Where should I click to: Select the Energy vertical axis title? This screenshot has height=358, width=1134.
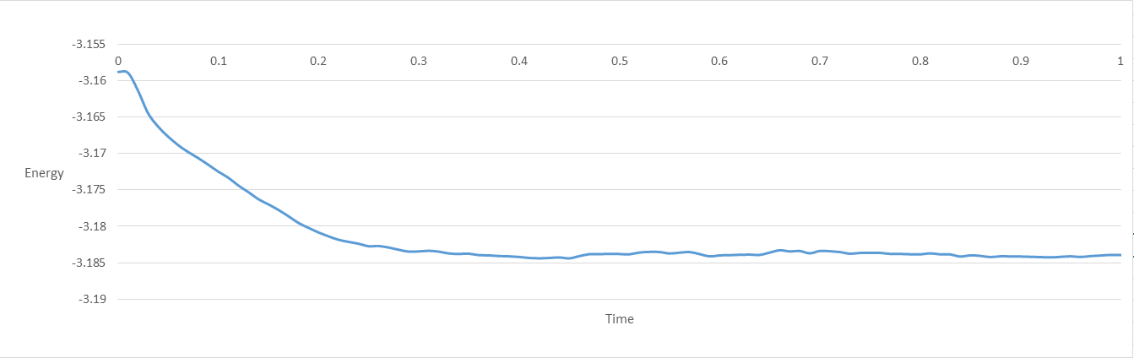pyautogui.click(x=46, y=174)
